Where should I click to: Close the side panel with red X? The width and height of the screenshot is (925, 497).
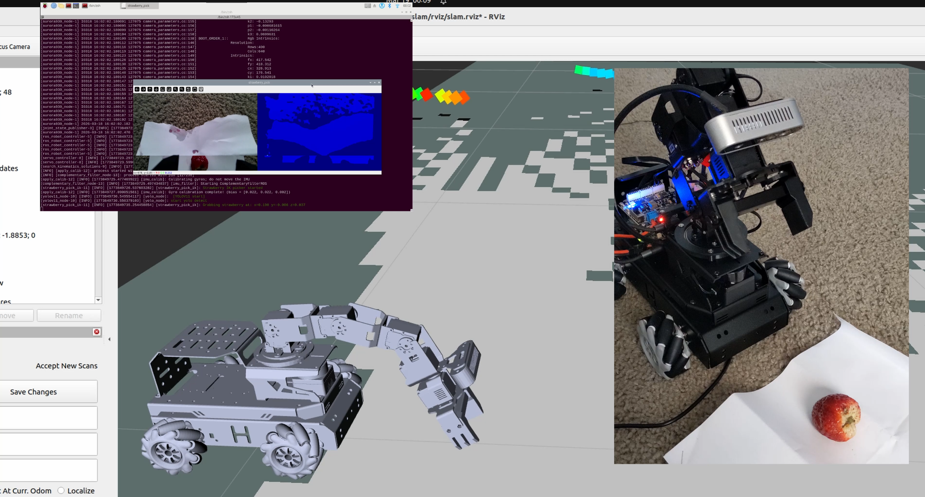[x=97, y=332]
